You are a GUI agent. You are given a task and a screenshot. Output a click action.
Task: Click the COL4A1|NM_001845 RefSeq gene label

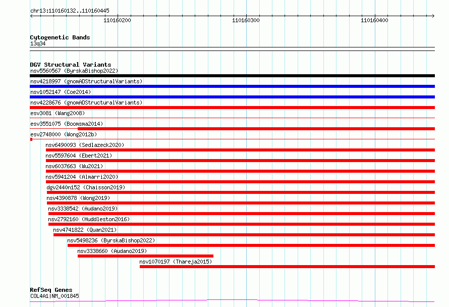54,296
